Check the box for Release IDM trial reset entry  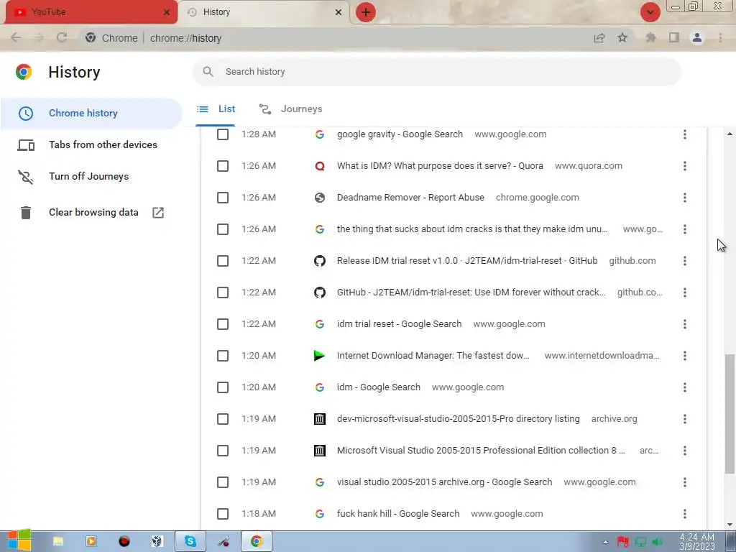pyautogui.click(x=223, y=261)
